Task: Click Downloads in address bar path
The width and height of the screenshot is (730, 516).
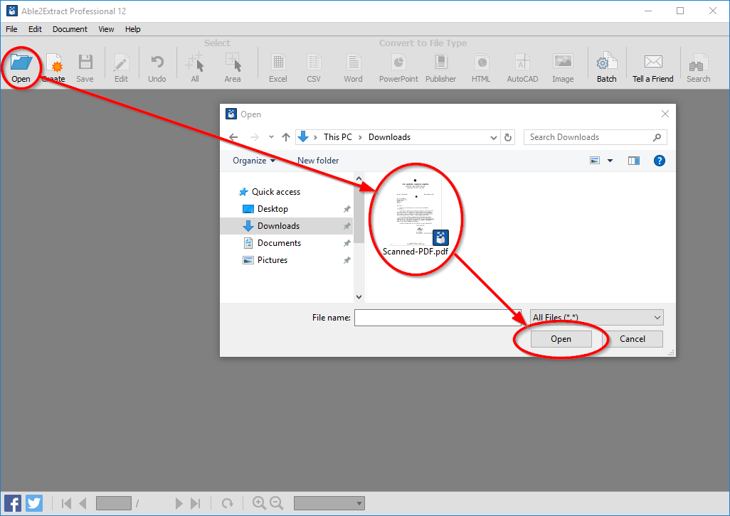Action: pyautogui.click(x=390, y=137)
